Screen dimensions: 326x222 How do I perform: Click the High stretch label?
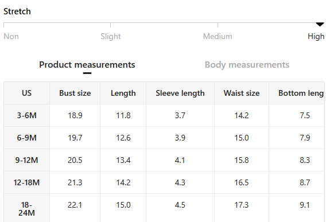coord(316,37)
